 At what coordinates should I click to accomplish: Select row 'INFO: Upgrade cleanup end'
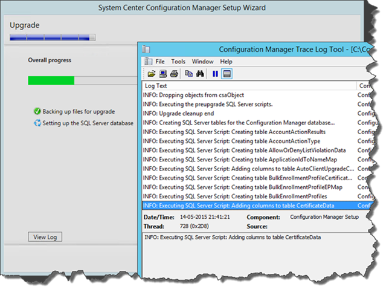click(257, 114)
